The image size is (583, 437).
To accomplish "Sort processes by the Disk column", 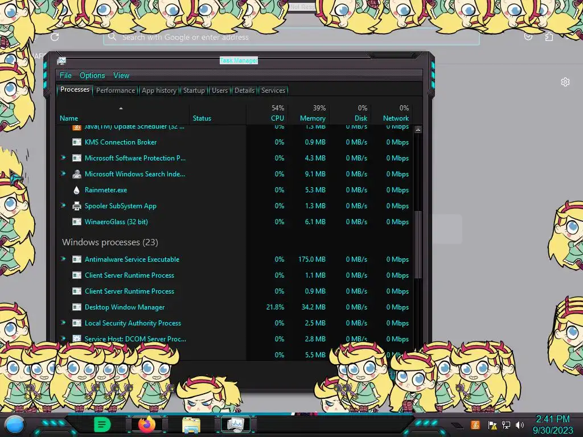I will pos(350,114).
